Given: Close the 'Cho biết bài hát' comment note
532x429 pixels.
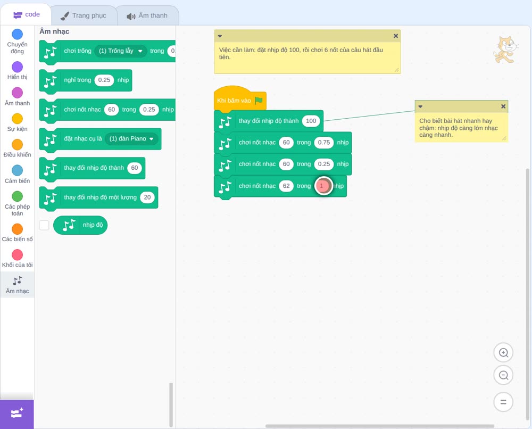Looking at the screenshot, I should pos(503,106).
